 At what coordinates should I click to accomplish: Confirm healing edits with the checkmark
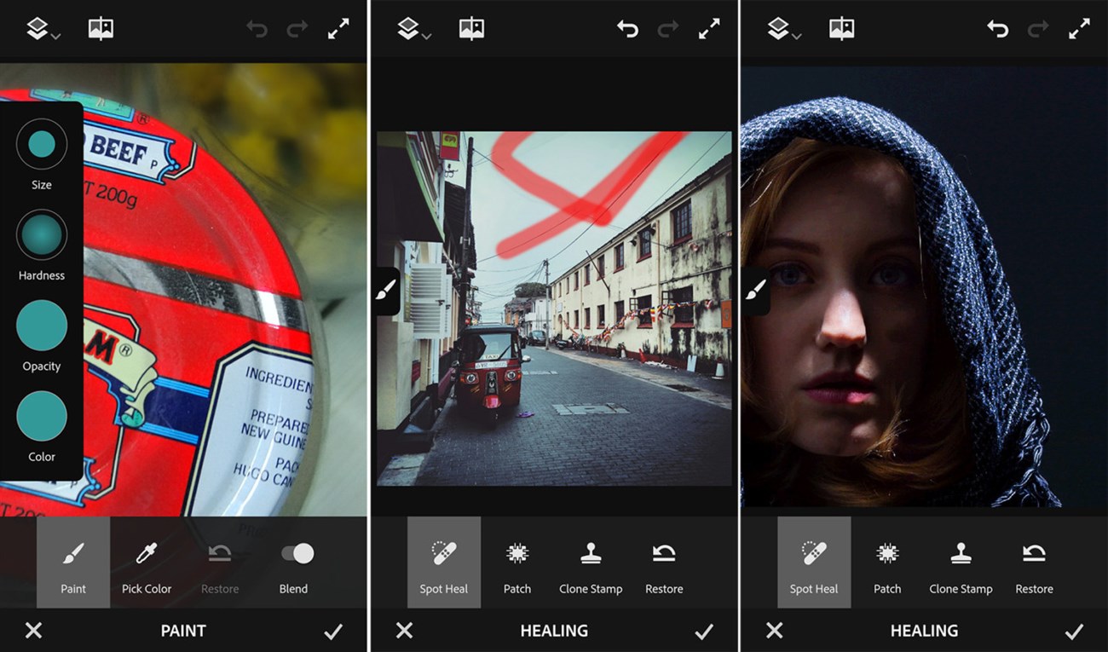[x=704, y=631]
